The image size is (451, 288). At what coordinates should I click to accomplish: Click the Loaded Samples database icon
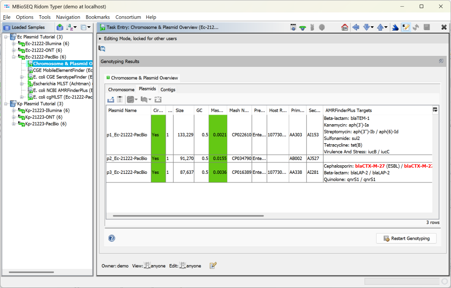7,28
